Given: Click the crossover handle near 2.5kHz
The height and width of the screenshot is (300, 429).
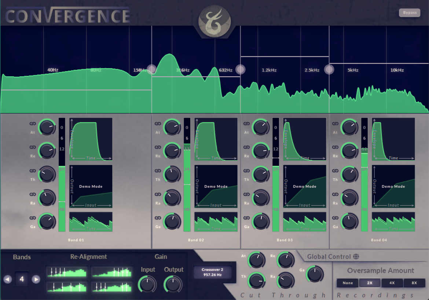Looking at the screenshot, I should pos(329,69).
